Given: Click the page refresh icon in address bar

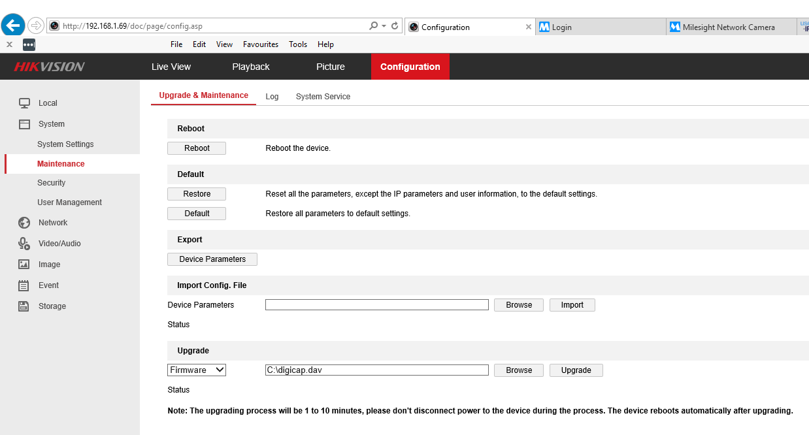Looking at the screenshot, I should tap(395, 26).
